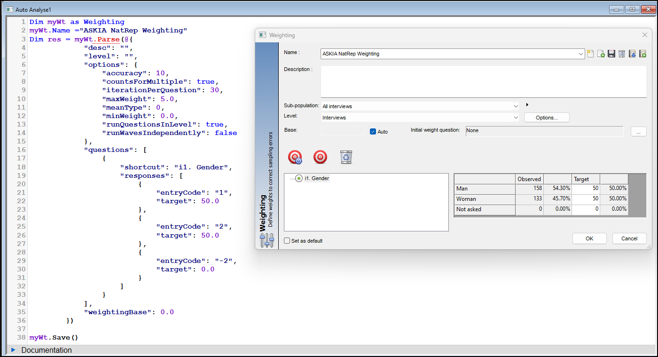
Task: Click "shortcut": "i1. Gender" script line
Action: click(176, 167)
